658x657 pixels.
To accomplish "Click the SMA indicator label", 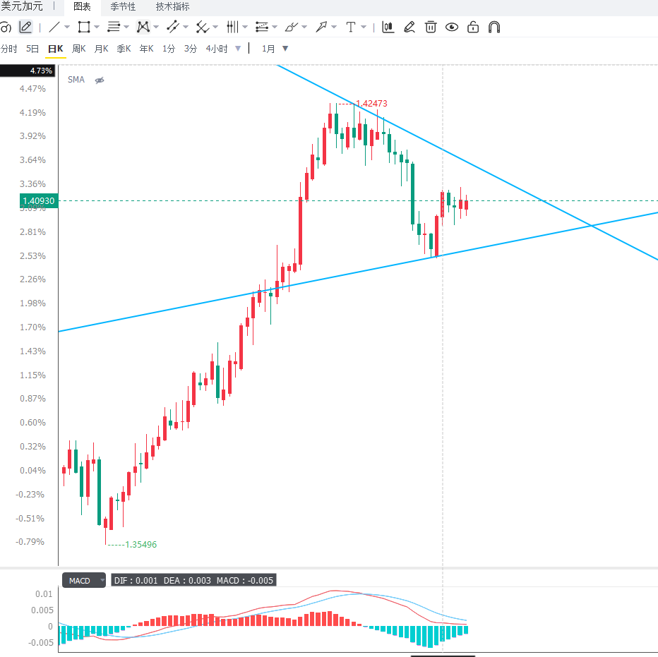I will pos(76,80).
